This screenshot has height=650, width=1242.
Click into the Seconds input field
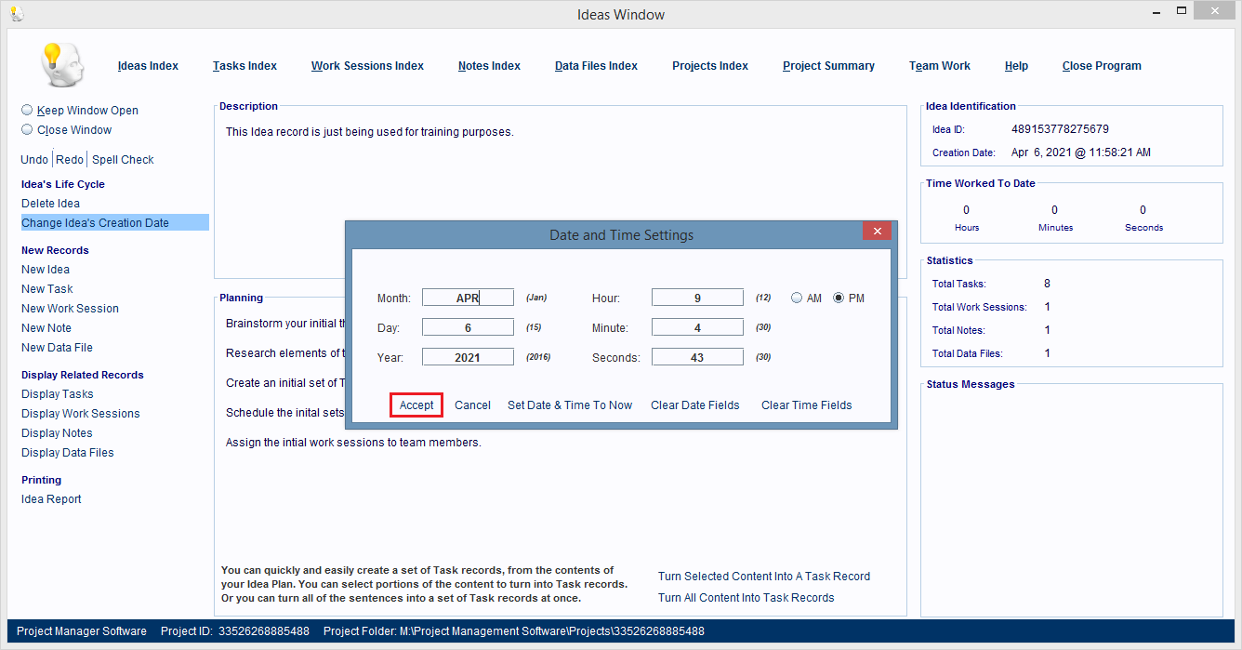coord(697,357)
